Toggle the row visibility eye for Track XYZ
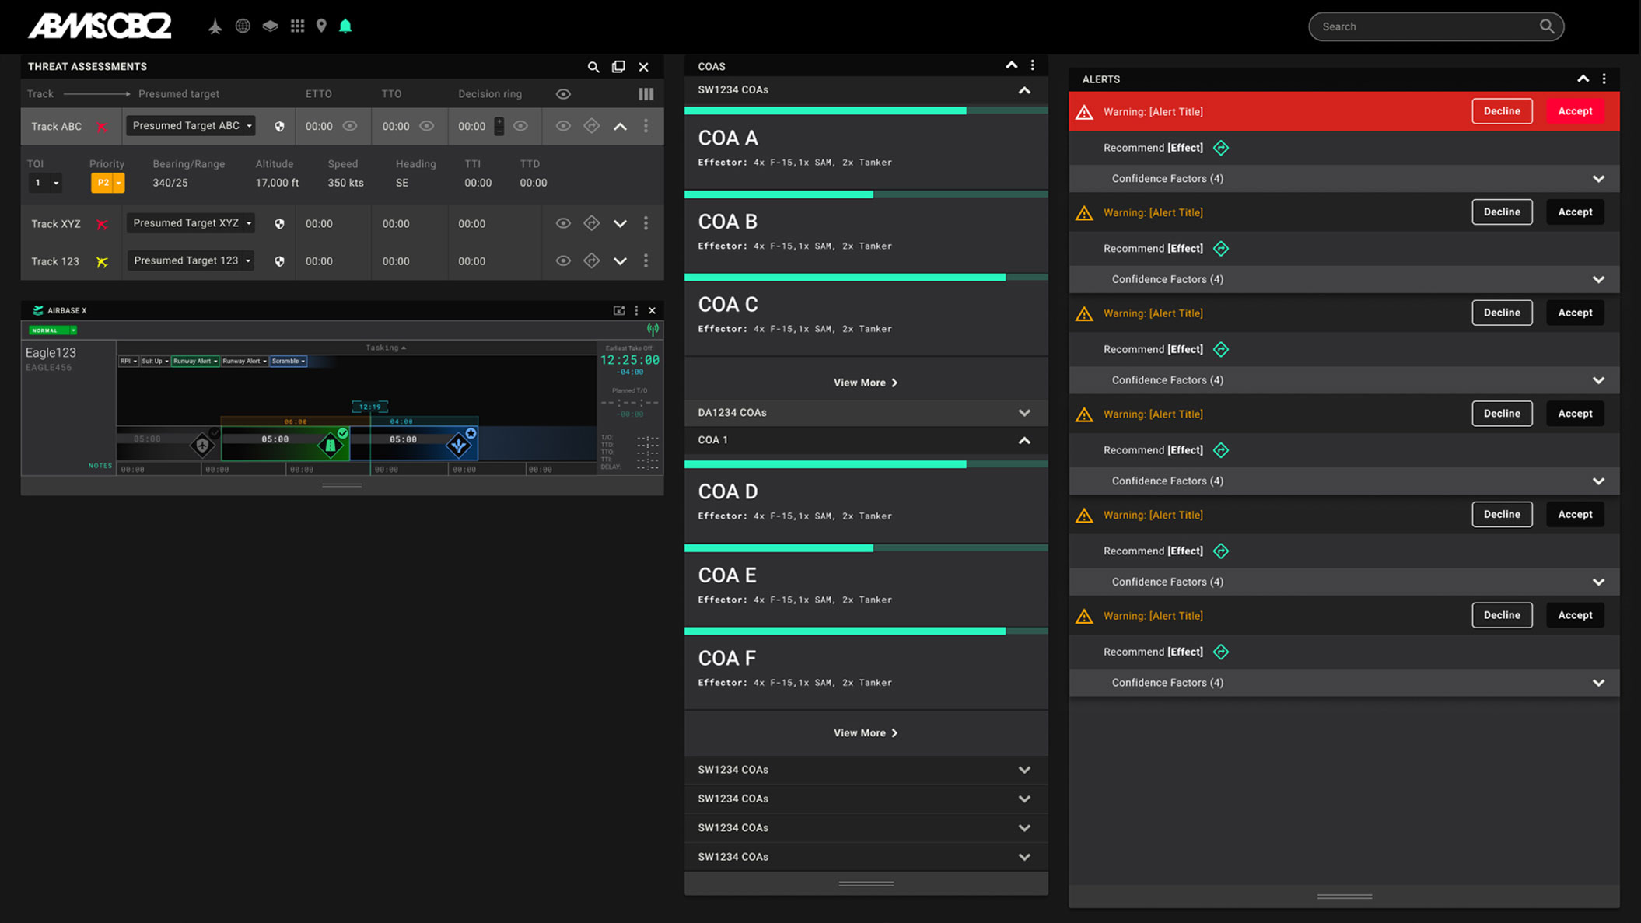 click(x=563, y=223)
